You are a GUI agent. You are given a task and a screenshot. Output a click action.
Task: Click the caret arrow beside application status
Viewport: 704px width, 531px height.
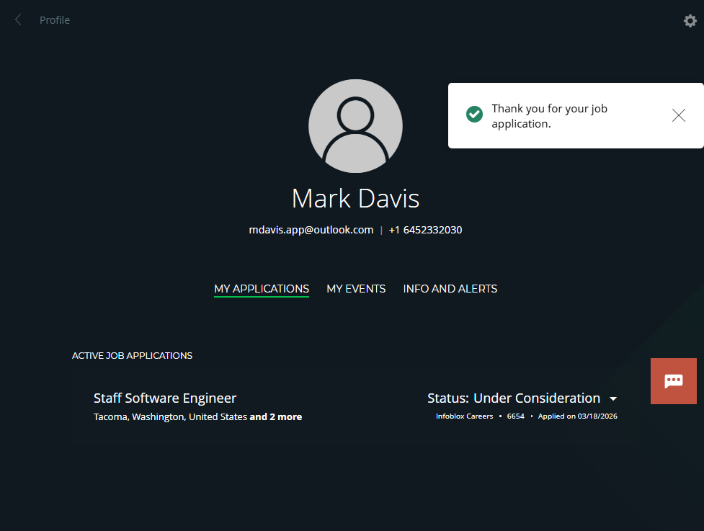pos(613,399)
